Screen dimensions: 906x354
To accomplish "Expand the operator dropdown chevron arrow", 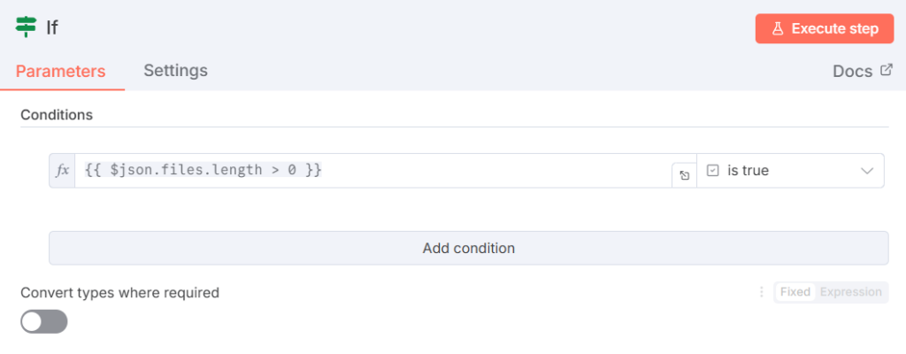I will coord(867,171).
